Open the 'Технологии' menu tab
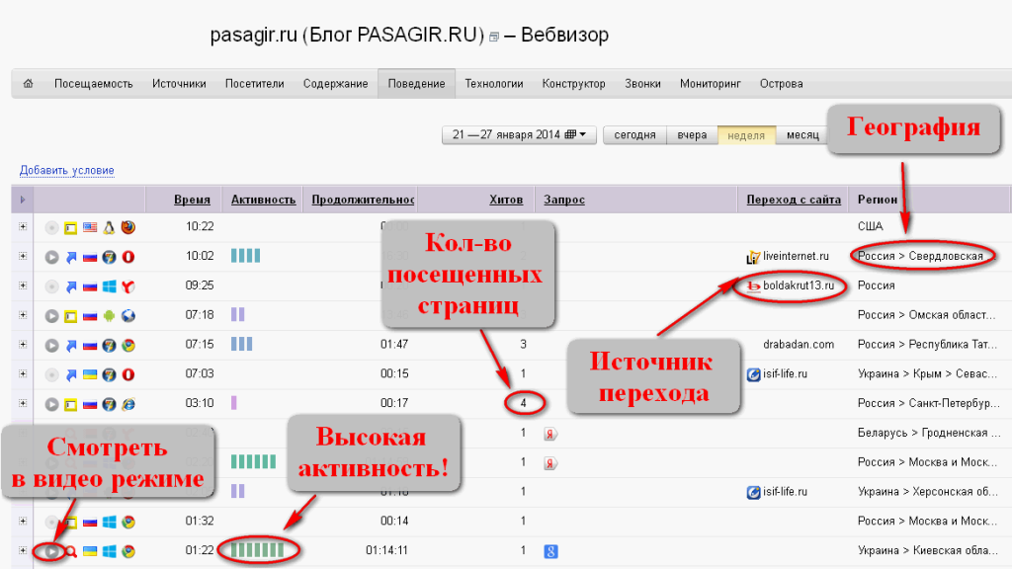This screenshot has width=1012, height=569. pyautogui.click(x=493, y=84)
